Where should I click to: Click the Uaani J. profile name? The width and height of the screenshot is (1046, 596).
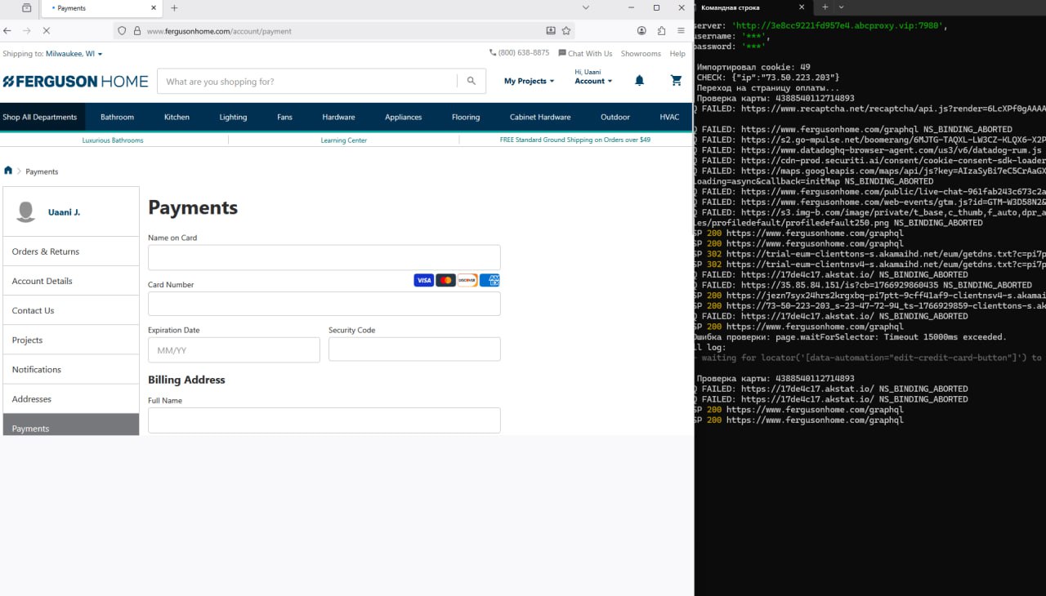[64, 212]
